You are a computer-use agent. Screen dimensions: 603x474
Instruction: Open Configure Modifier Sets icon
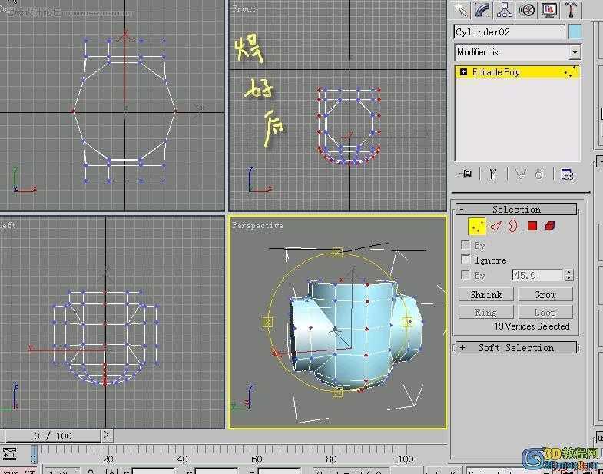tap(567, 174)
